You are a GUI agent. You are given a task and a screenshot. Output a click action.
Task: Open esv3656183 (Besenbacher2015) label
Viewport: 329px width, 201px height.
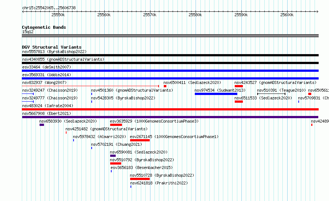click(x=142, y=167)
